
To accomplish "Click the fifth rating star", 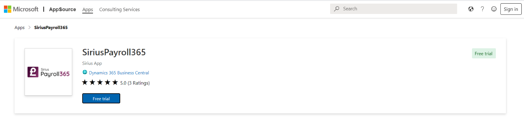I will (115, 82).
